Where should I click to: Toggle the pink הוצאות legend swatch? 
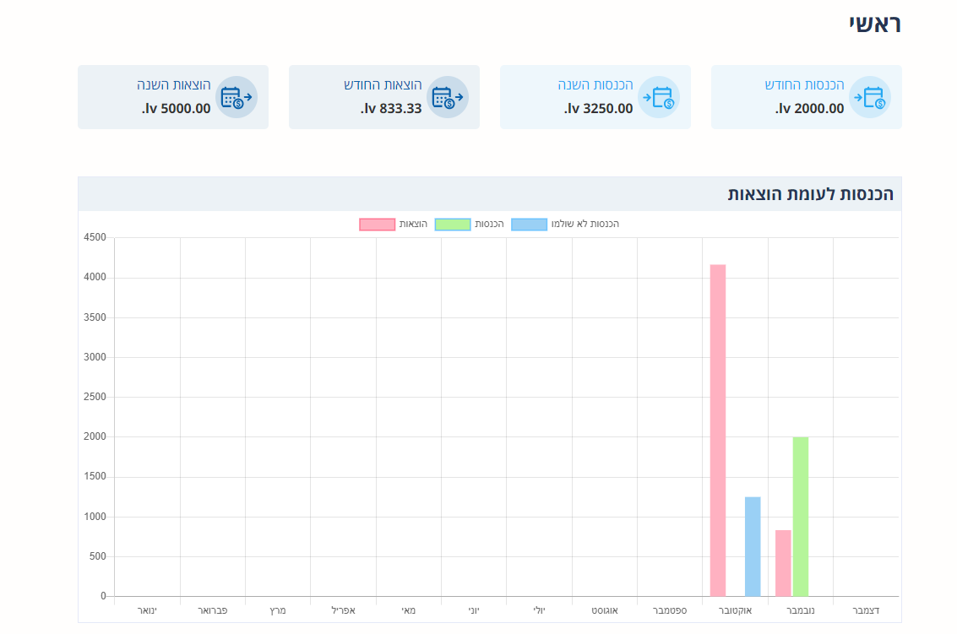click(377, 225)
